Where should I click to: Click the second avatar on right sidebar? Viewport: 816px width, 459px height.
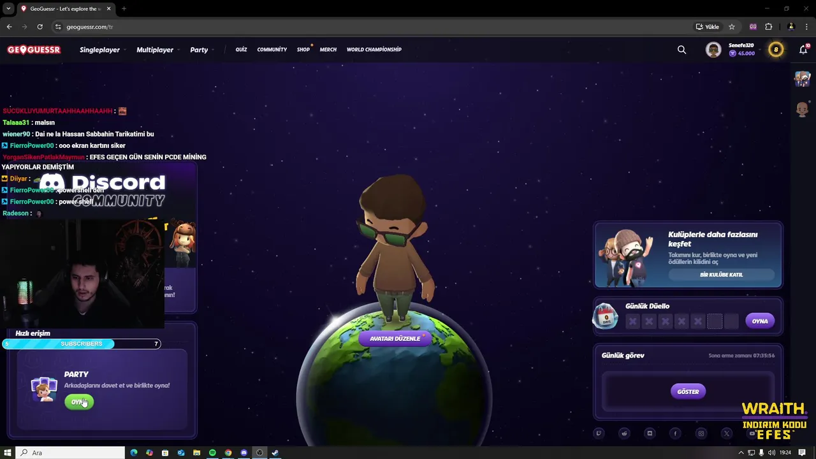tap(802, 109)
